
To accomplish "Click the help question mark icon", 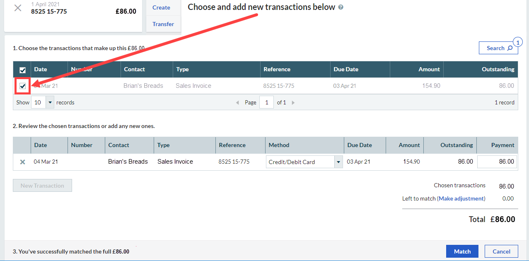I will point(341,7).
